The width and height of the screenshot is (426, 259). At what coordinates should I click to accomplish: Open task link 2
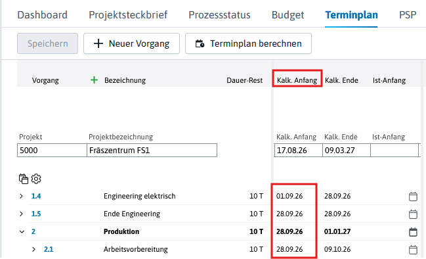coord(33,231)
